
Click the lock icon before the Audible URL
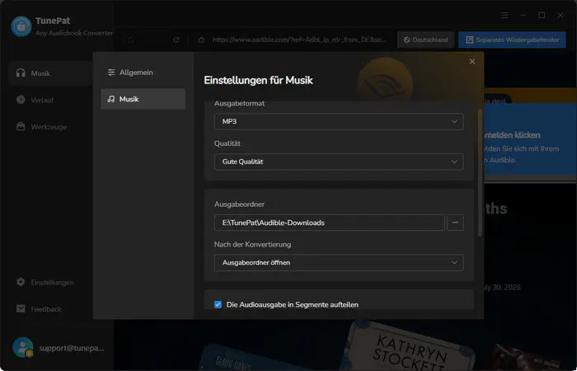pyautogui.click(x=201, y=40)
